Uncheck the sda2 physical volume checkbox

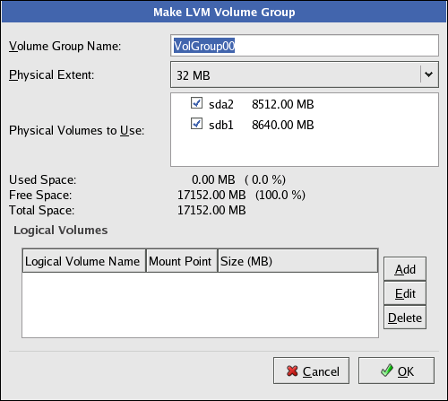coord(196,103)
